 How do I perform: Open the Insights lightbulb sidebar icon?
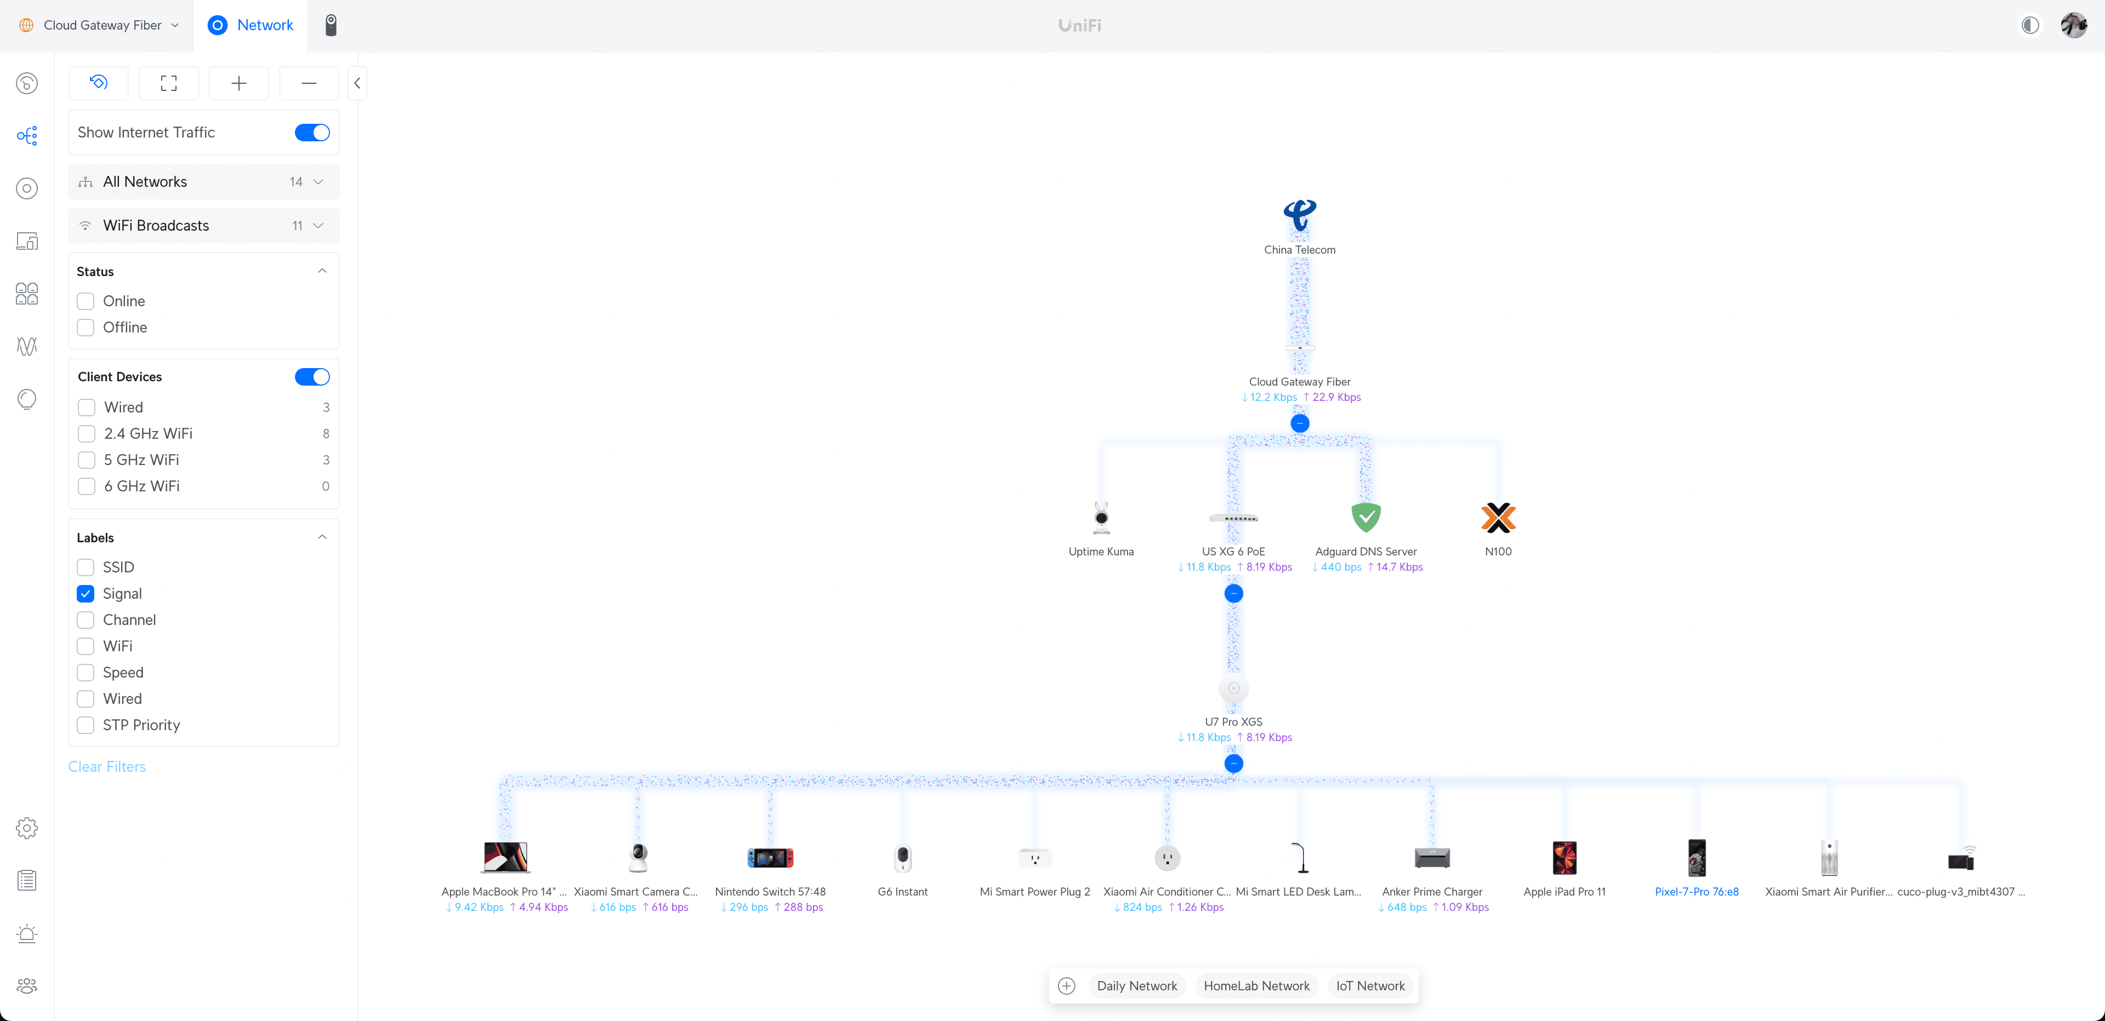(27, 399)
